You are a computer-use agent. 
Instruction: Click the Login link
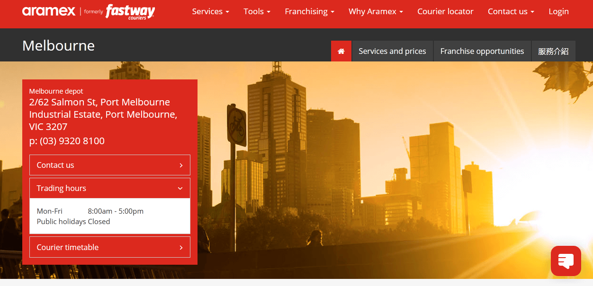[559, 11]
